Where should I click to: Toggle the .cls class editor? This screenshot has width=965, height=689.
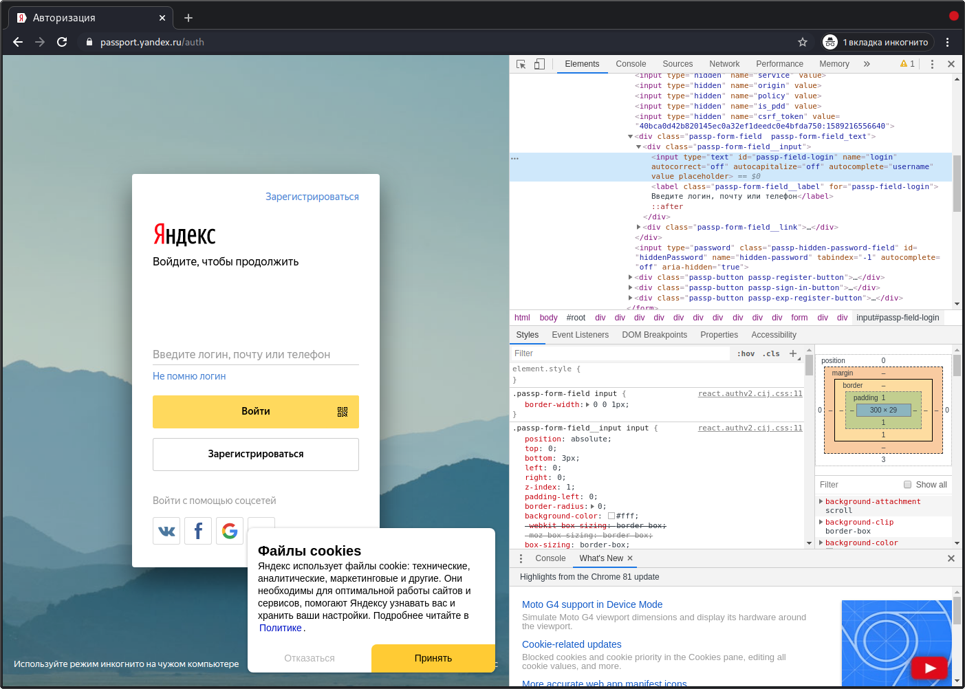coord(771,353)
